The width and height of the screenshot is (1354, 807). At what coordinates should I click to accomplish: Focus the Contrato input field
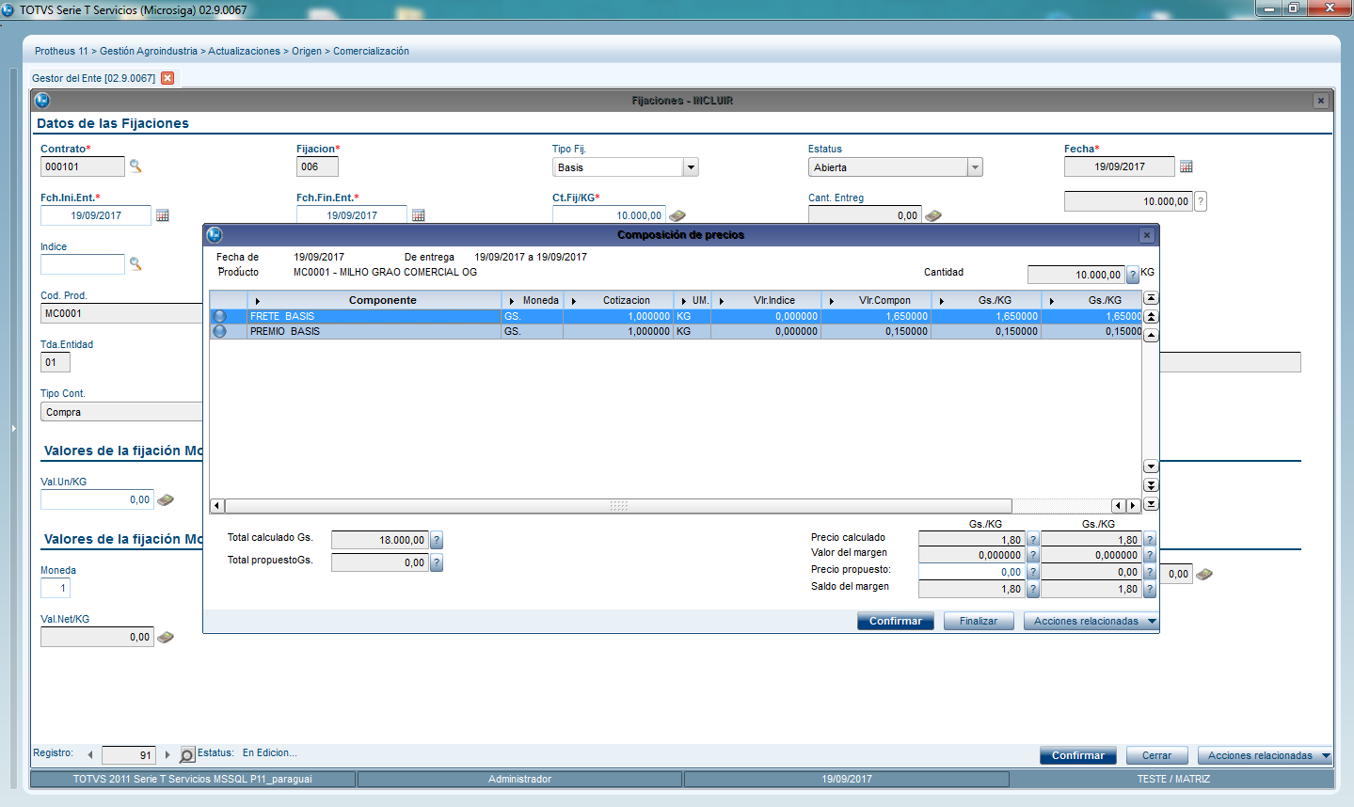coord(83,166)
